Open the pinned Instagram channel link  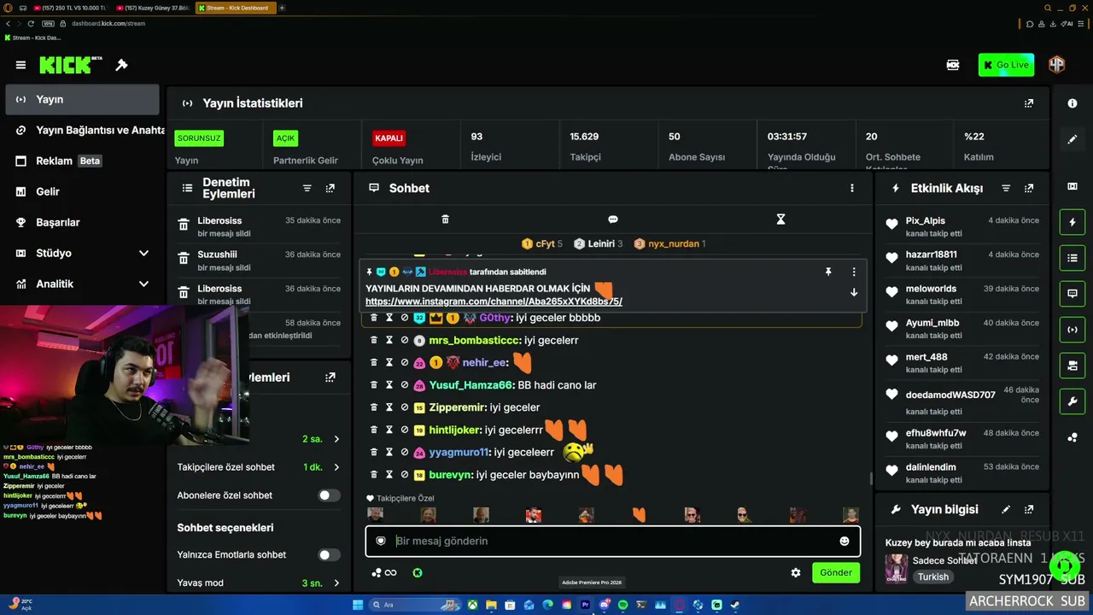[494, 302]
